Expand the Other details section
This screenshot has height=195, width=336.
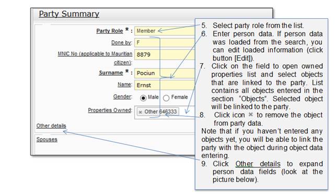coord(51,126)
